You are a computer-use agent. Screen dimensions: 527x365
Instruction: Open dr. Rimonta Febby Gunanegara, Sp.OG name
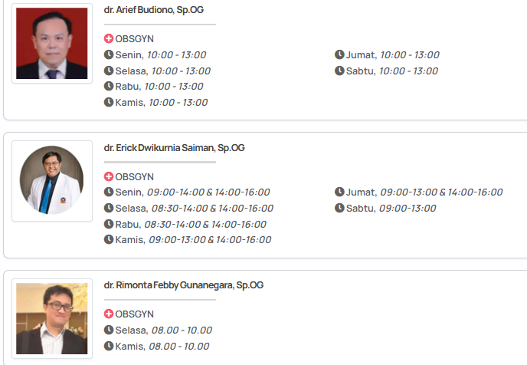184,285
